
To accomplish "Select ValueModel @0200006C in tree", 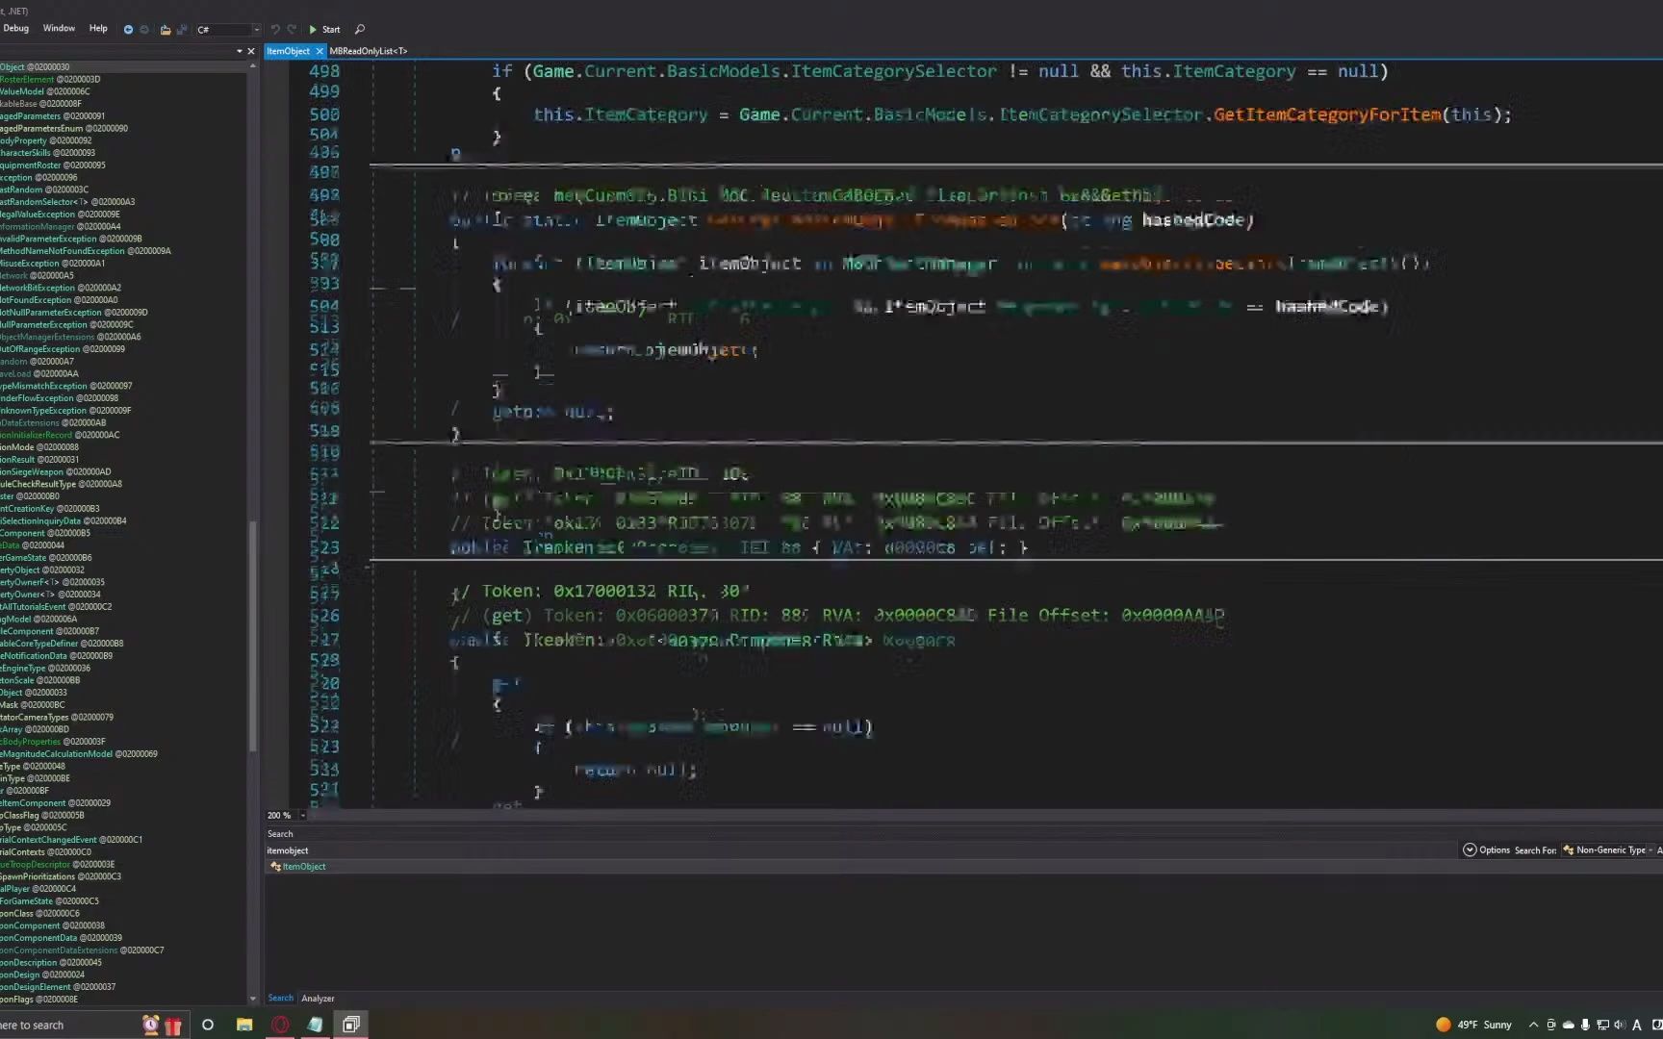I will point(44,91).
